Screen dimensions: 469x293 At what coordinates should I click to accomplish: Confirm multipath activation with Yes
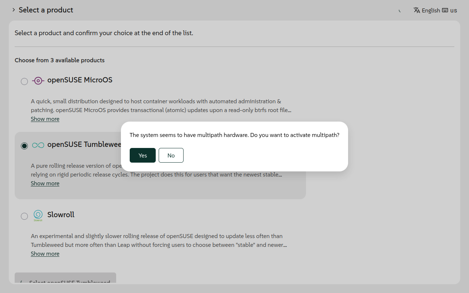pyautogui.click(x=143, y=155)
